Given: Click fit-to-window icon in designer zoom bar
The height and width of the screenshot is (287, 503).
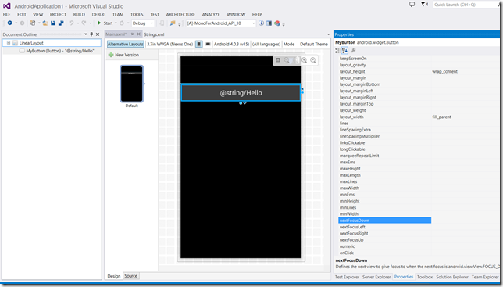Looking at the screenshot, I should pyautogui.click(x=278, y=60).
